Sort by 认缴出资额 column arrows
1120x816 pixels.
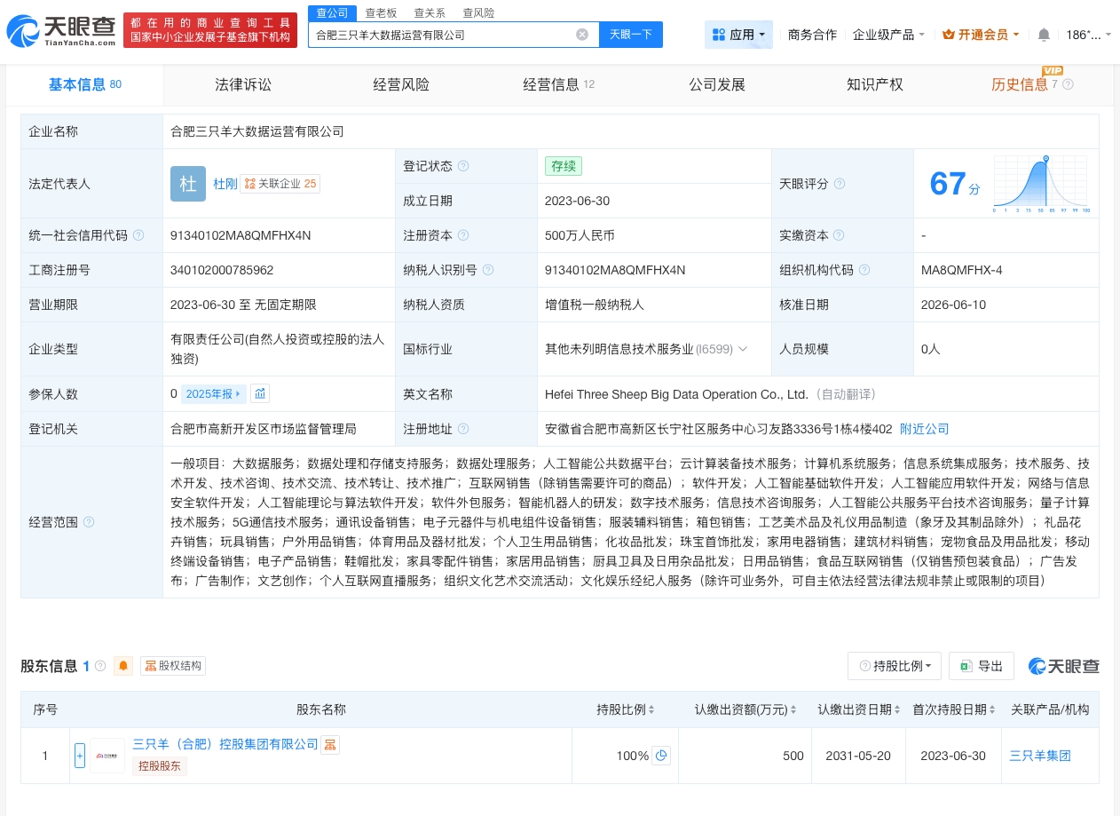794,709
